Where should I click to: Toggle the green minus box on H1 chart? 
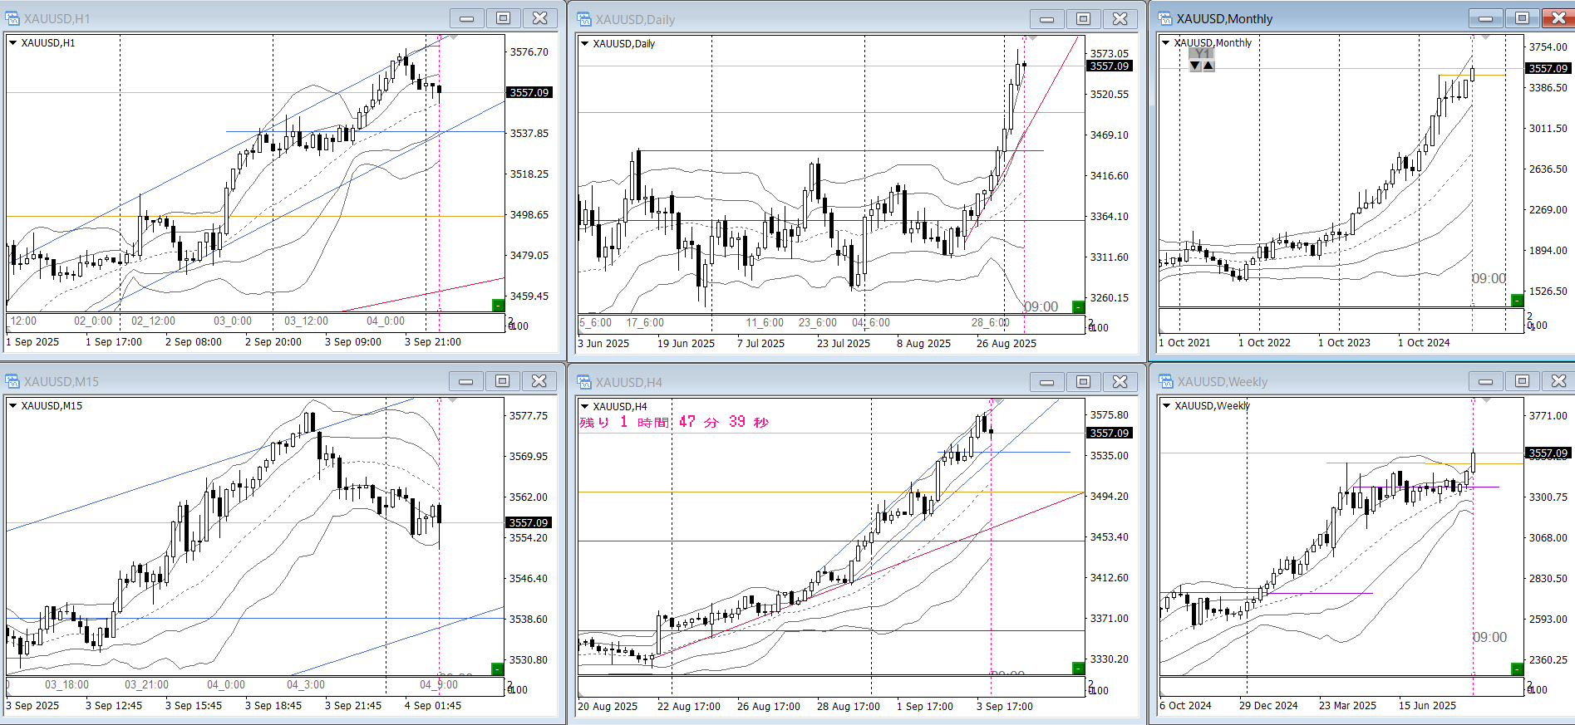coord(498,305)
